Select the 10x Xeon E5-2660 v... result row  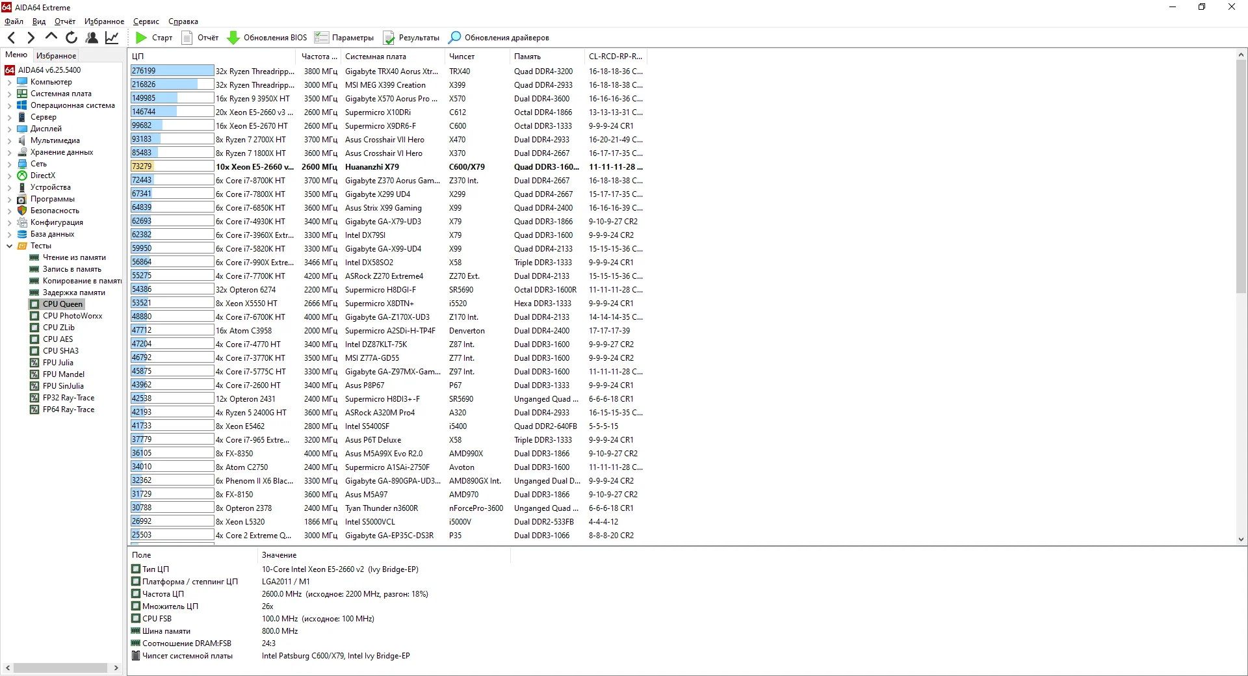[x=387, y=167]
